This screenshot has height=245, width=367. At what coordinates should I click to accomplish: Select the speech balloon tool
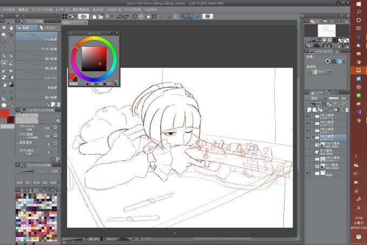4,105
